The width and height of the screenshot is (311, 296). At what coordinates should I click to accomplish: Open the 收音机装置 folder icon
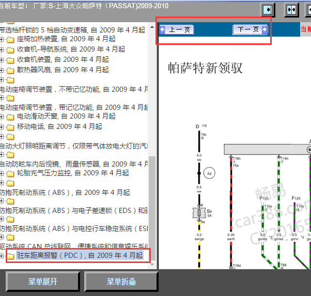[10, 60]
